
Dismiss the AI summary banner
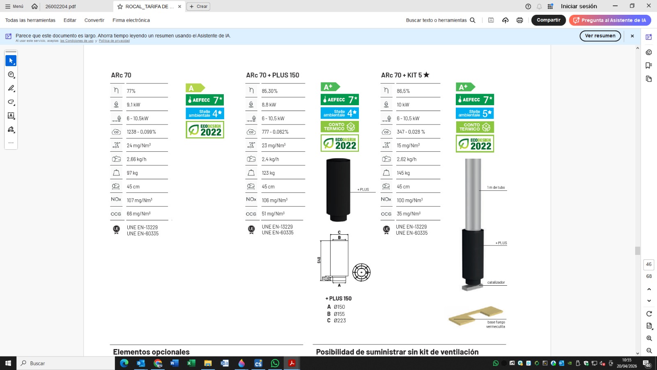[x=632, y=36]
